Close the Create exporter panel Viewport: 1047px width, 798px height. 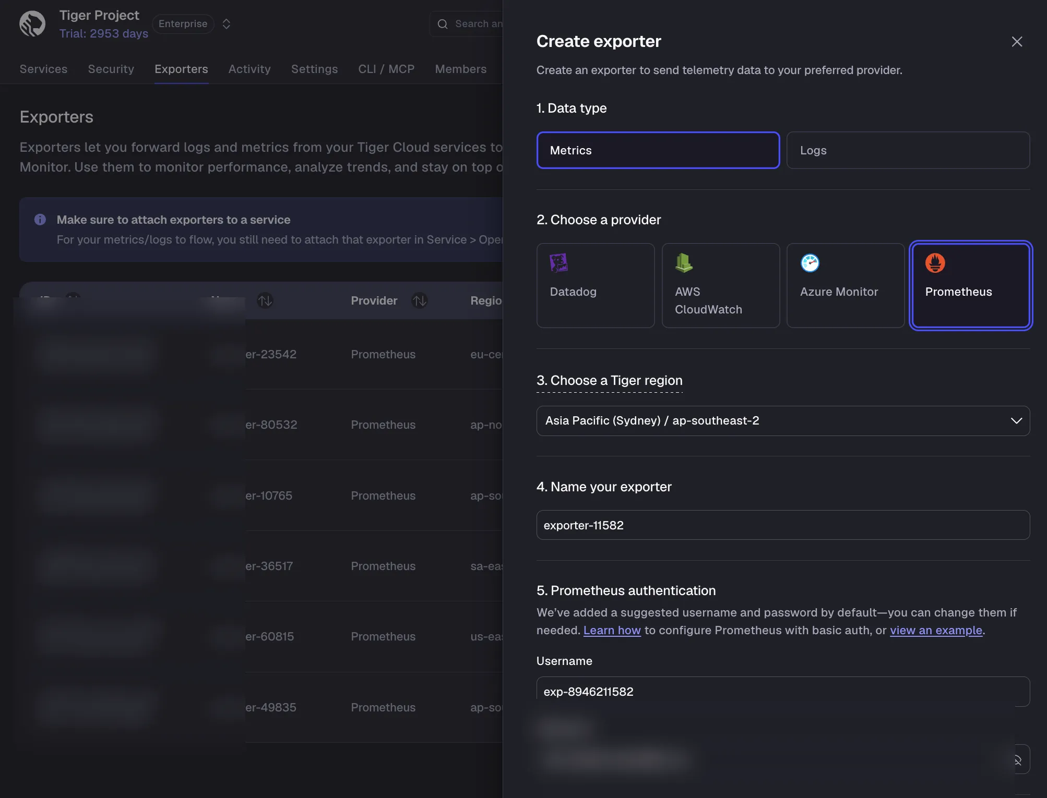point(1017,42)
